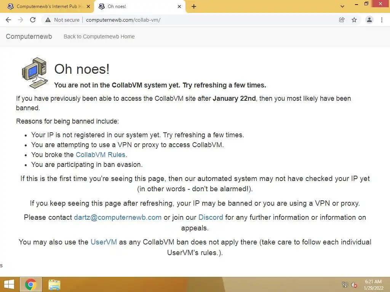Click the Chrome taskbar icon
This screenshot has width=390, height=292.
coord(30,284)
